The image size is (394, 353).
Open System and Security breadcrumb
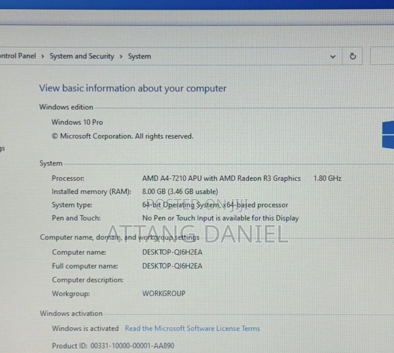[x=82, y=56]
